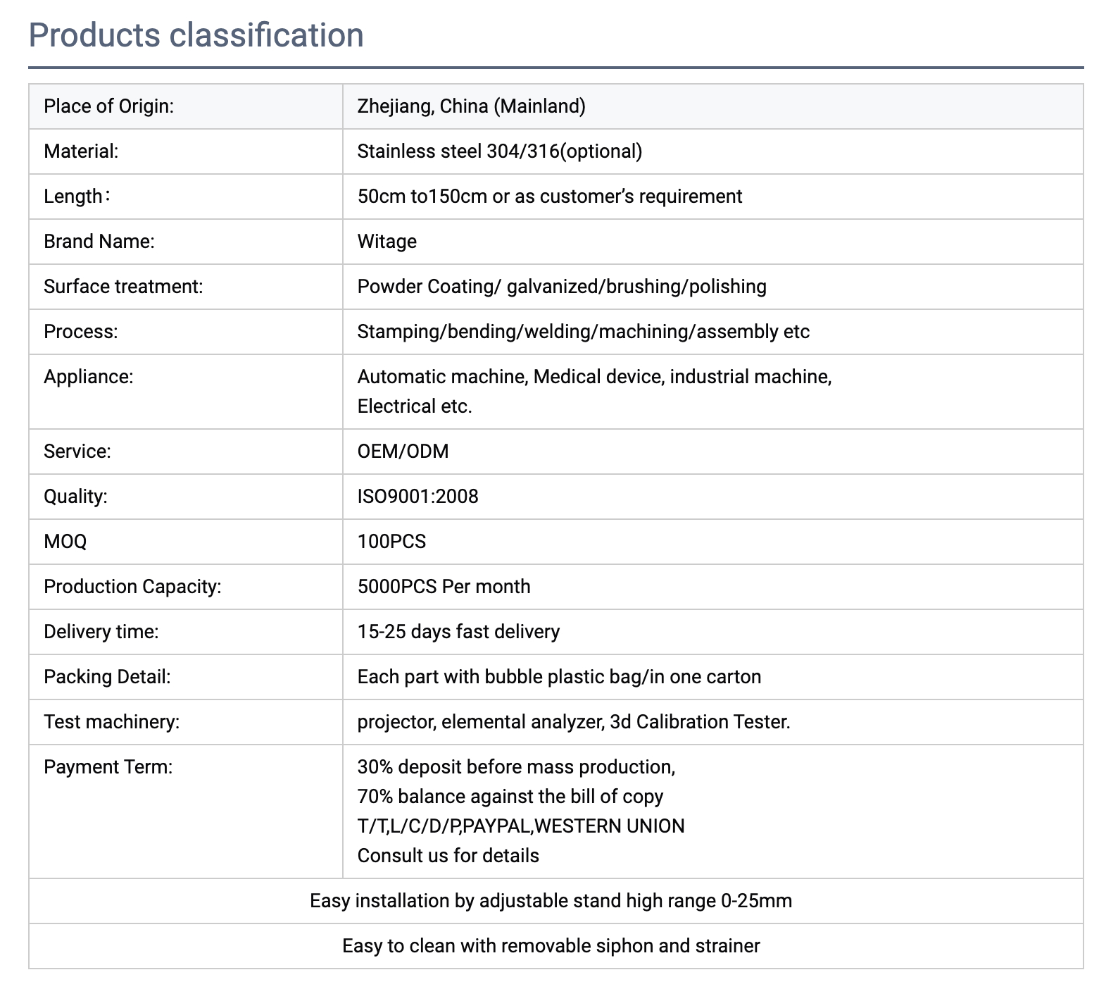This screenshot has width=1118, height=989.
Task: Select the ISO9001:2008 quality cell
Action: [712, 497]
